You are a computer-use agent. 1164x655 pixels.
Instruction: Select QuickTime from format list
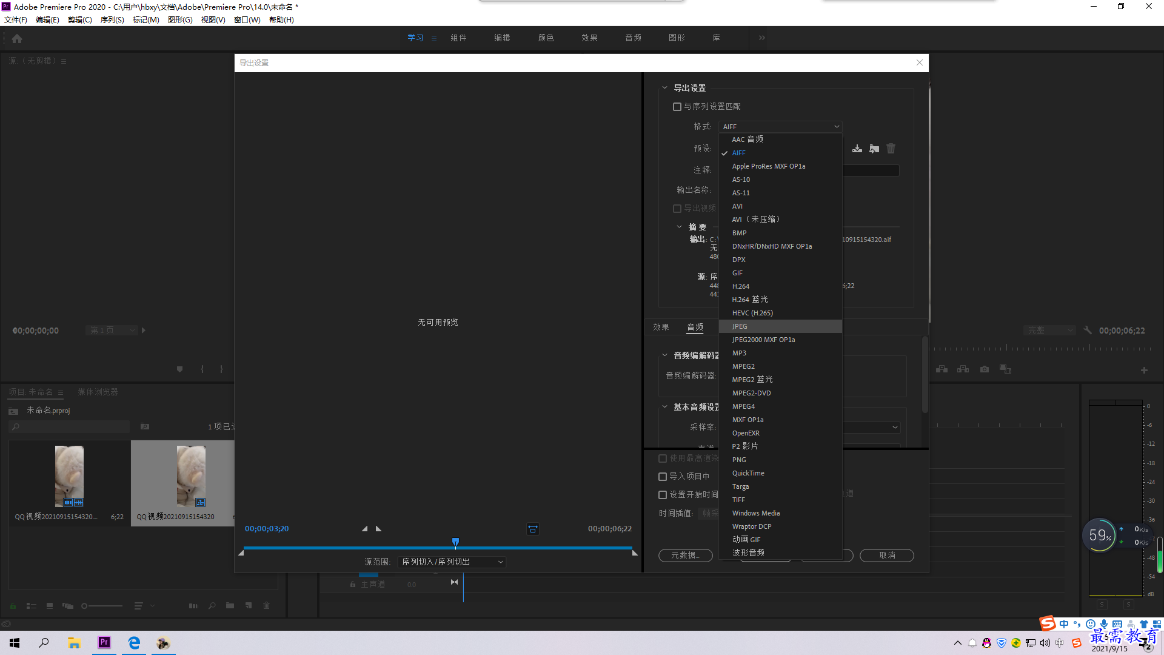(780, 473)
